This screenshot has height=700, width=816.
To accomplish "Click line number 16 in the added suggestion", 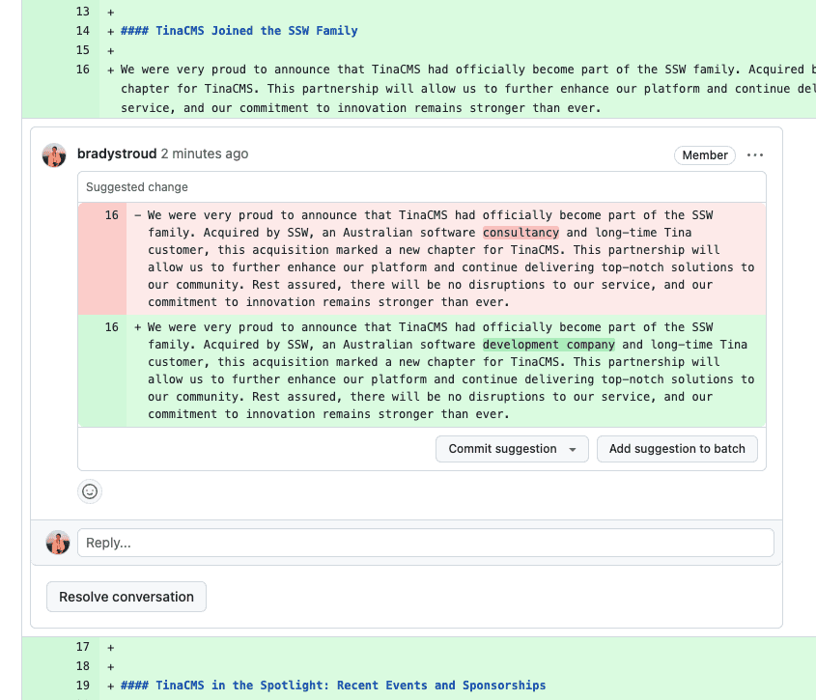I will coord(112,327).
